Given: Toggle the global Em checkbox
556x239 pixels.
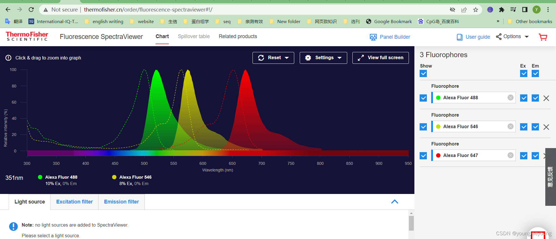Looking at the screenshot, I should click(x=535, y=74).
